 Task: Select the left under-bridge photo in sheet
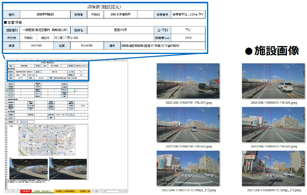28,169
